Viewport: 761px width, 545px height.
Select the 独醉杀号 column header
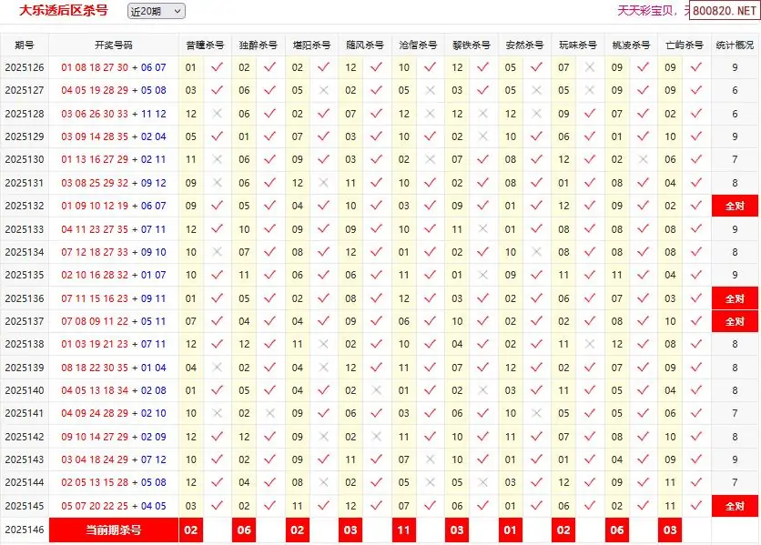click(x=258, y=45)
